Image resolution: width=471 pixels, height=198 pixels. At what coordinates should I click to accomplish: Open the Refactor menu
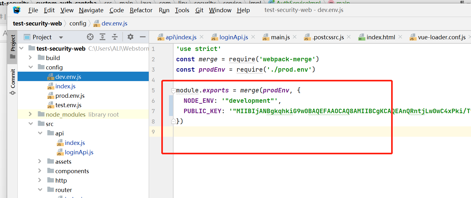[141, 10]
